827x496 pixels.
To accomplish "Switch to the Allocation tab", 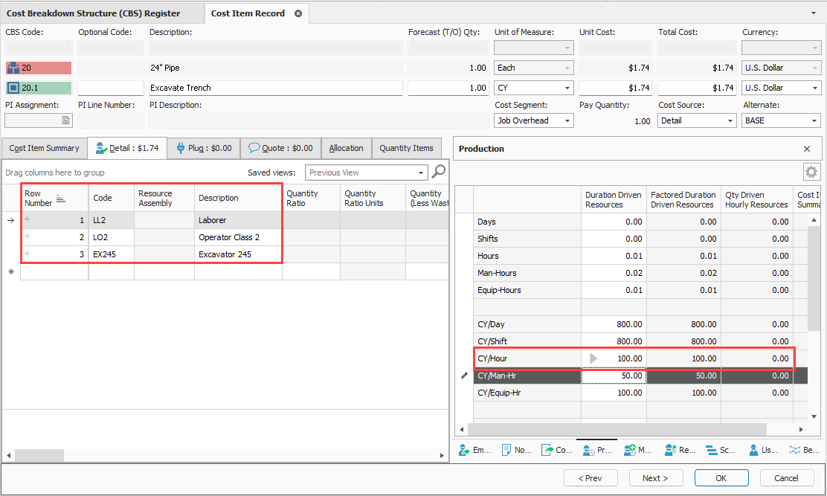I will coord(346,148).
